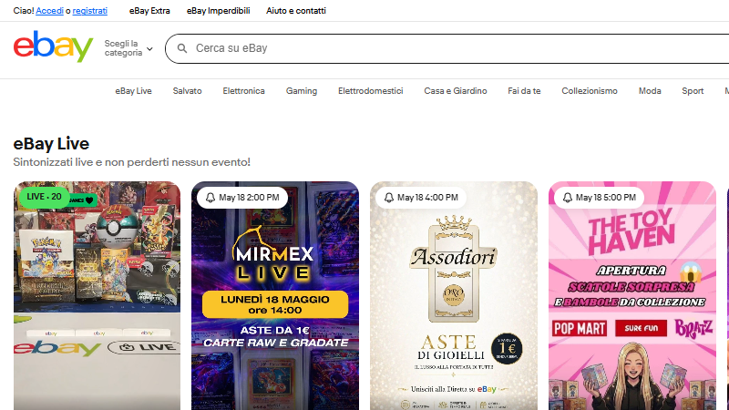729x410 pixels.
Task: Click bell icon on May 18 2:00 PM badge
Action: [x=210, y=198]
